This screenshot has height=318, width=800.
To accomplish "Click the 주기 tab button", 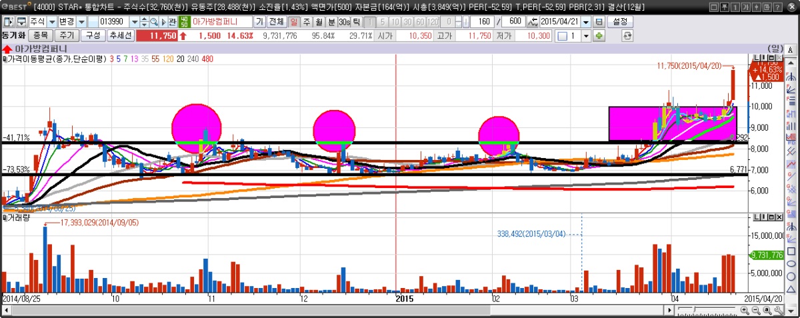I will [x=67, y=36].
